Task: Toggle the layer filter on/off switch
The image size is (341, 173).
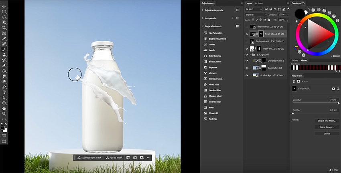Action: [288, 9]
